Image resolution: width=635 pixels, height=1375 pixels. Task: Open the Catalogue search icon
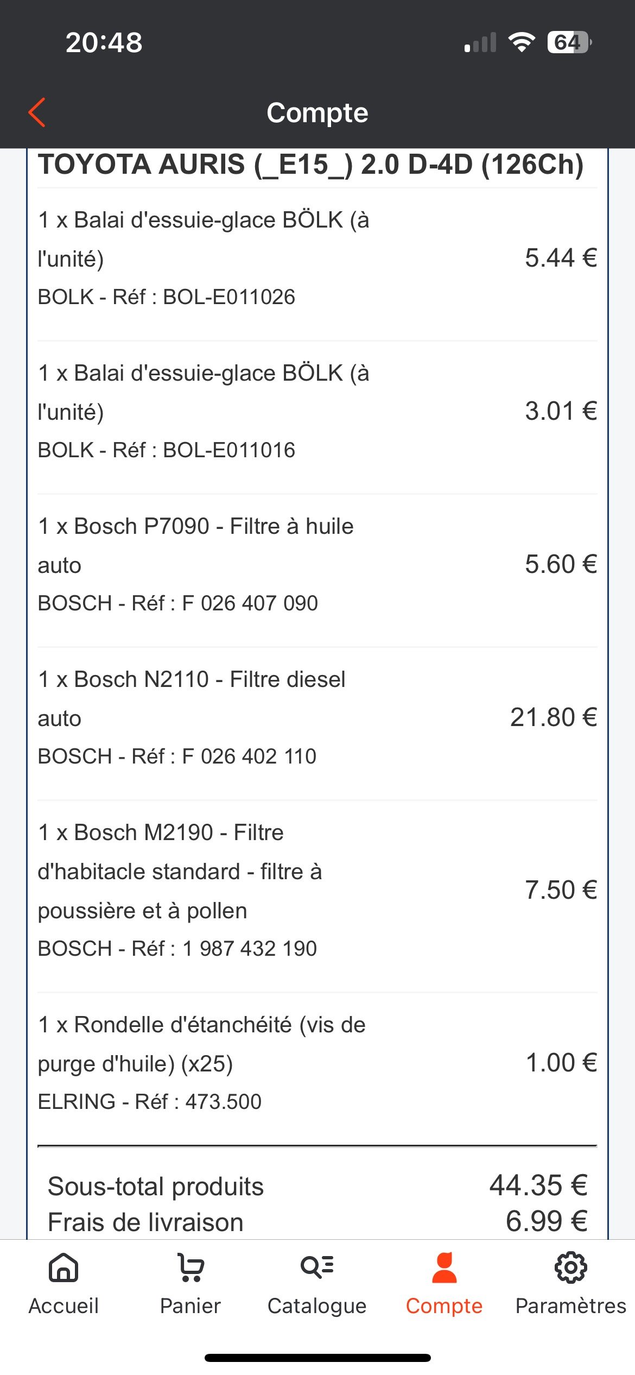coord(317,1267)
